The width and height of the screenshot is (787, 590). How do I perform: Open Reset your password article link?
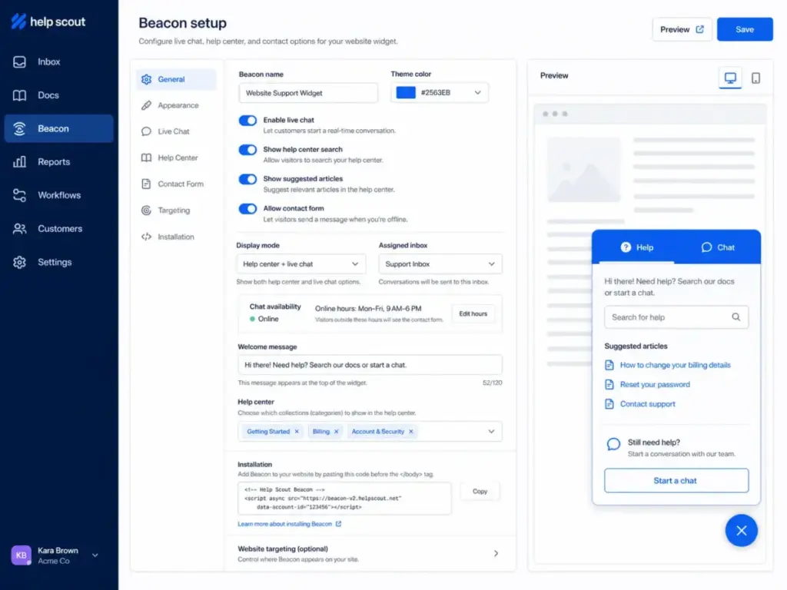click(x=655, y=384)
